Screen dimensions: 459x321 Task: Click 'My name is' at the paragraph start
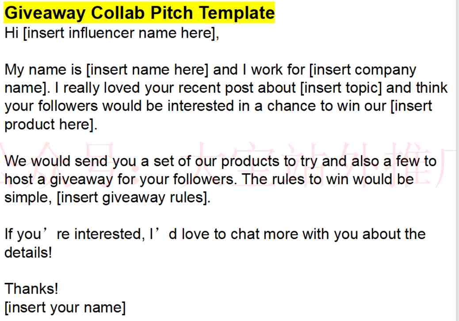click(x=43, y=70)
